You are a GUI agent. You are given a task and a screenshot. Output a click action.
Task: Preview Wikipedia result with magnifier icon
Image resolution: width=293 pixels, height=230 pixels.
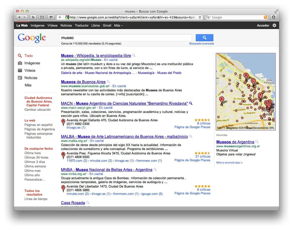pos(134,55)
